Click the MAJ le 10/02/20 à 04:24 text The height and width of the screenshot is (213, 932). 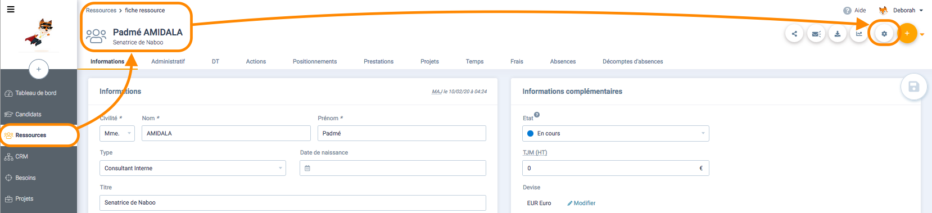point(459,92)
